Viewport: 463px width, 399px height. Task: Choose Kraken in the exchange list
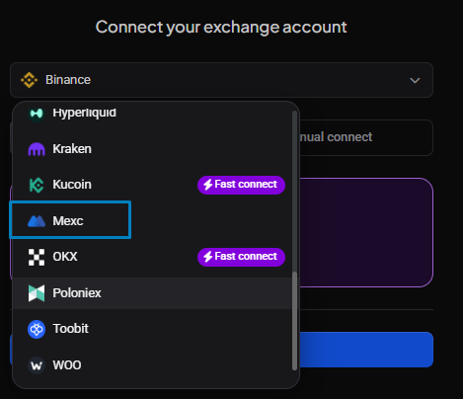pyautogui.click(x=152, y=149)
